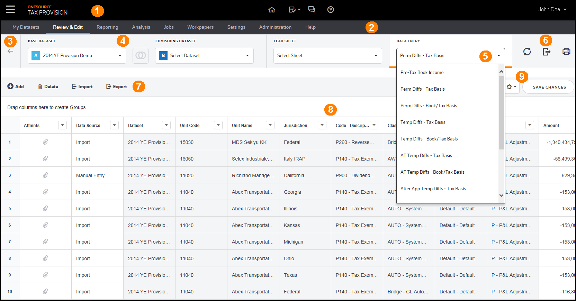The image size is (576, 301).
Task: Open attachment paperclip for row 10
Action: point(45,291)
